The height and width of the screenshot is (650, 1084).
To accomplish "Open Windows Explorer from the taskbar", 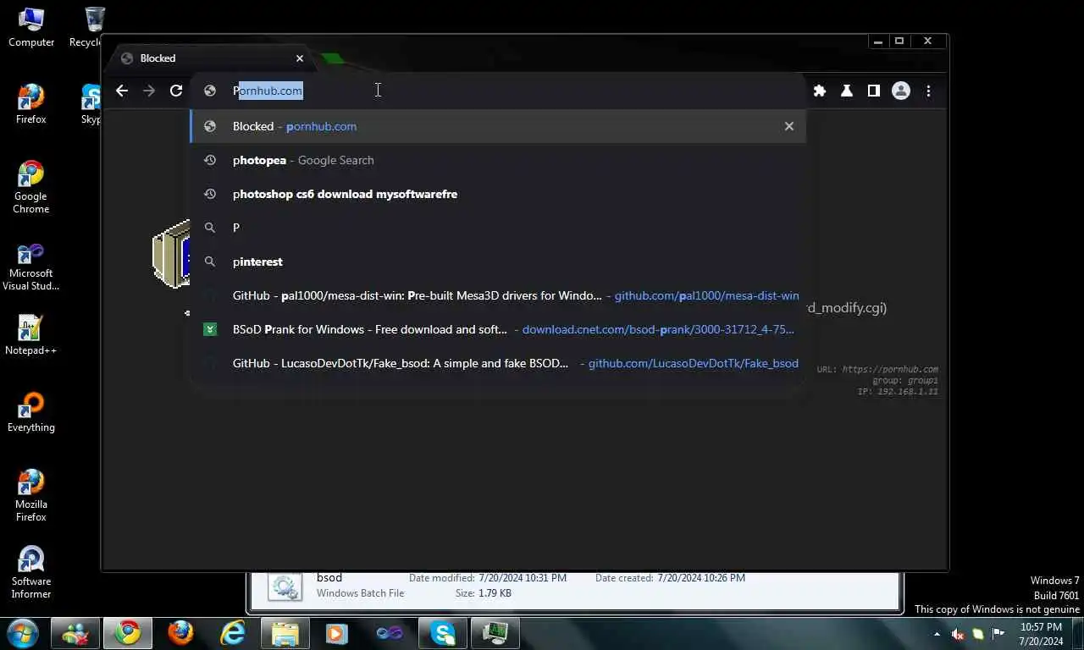I will point(285,633).
